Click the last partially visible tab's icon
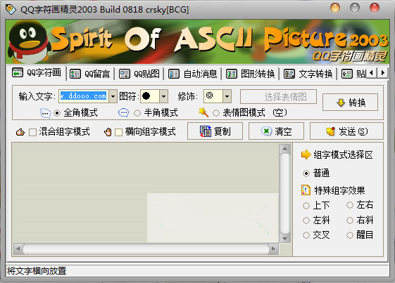 click(x=347, y=74)
